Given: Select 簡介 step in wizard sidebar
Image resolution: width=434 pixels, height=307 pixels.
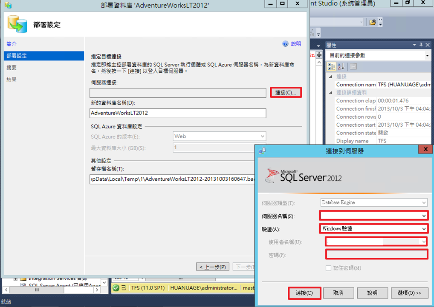Looking at the screenshot, I should pos(12,44).
